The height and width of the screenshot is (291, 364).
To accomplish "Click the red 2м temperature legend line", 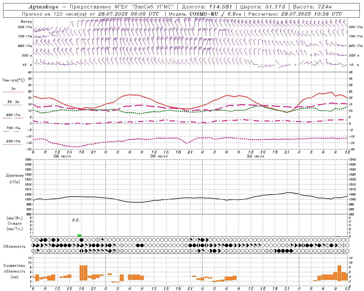I will [x=13, y=92].
